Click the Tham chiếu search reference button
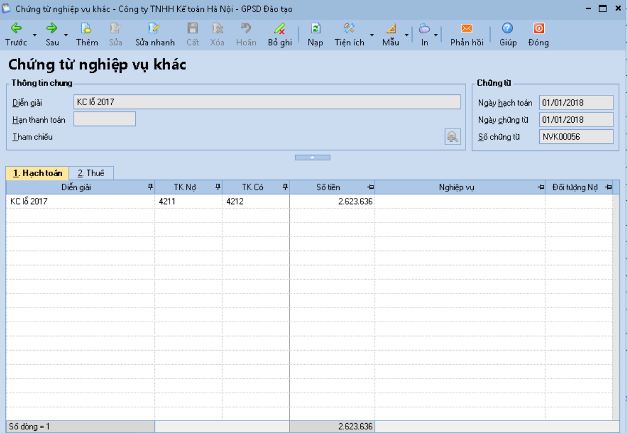Viewport: 627px width, 433px height. 453,137
